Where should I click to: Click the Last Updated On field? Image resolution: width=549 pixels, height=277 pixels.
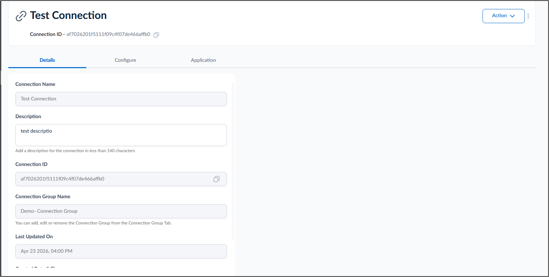(121, 251)
